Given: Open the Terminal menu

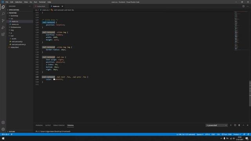Looking at the screenshot, I should tap(42, 2).
